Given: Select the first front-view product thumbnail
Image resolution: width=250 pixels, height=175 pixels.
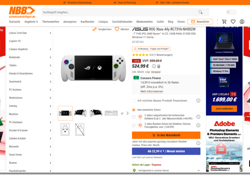Looking at the screenshot, I should [x=65, y=113].
